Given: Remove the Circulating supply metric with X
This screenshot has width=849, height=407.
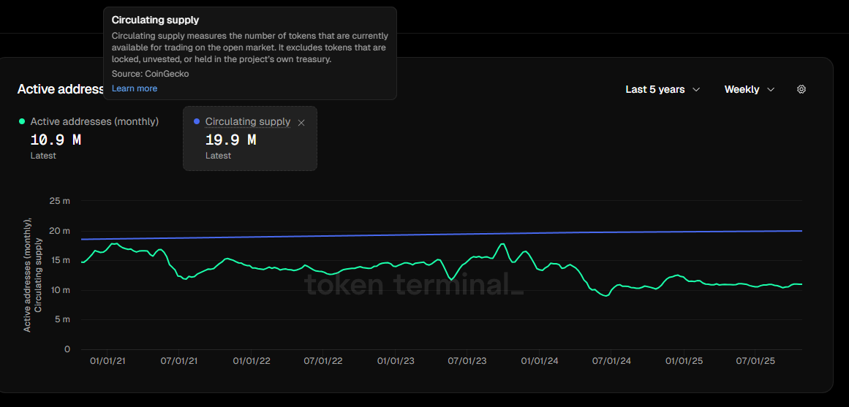Looking at the screenshot, I should pos(301,123).
